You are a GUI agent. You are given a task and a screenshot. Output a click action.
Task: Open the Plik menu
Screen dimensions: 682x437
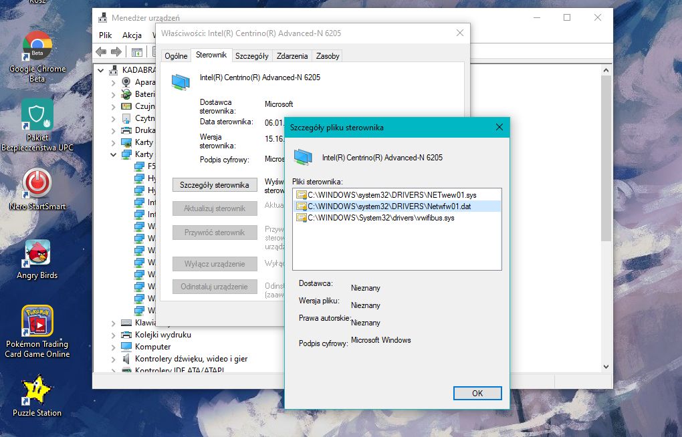click(x=105, y=35)
